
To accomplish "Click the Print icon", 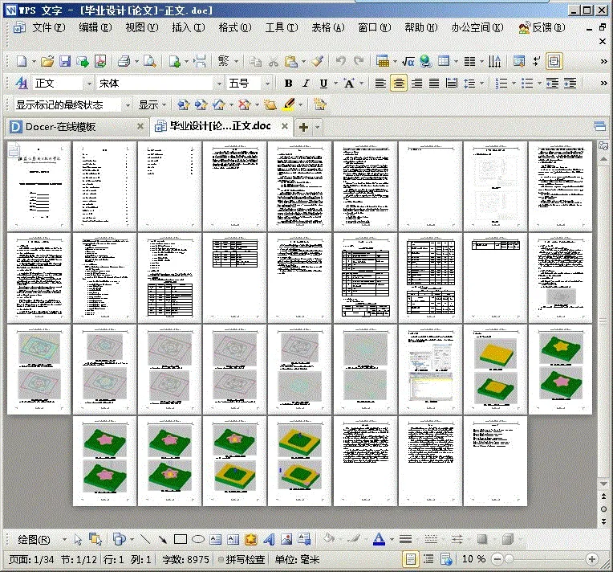I will tap(124, 62).
